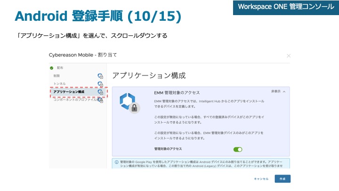
Task: Close the Cybereason Mobile assignment dialog
Action: [x=289, y=56]
